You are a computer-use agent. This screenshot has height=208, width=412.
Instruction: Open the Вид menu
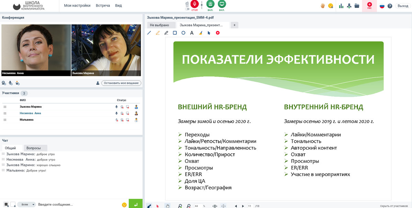tap(118, 5)
